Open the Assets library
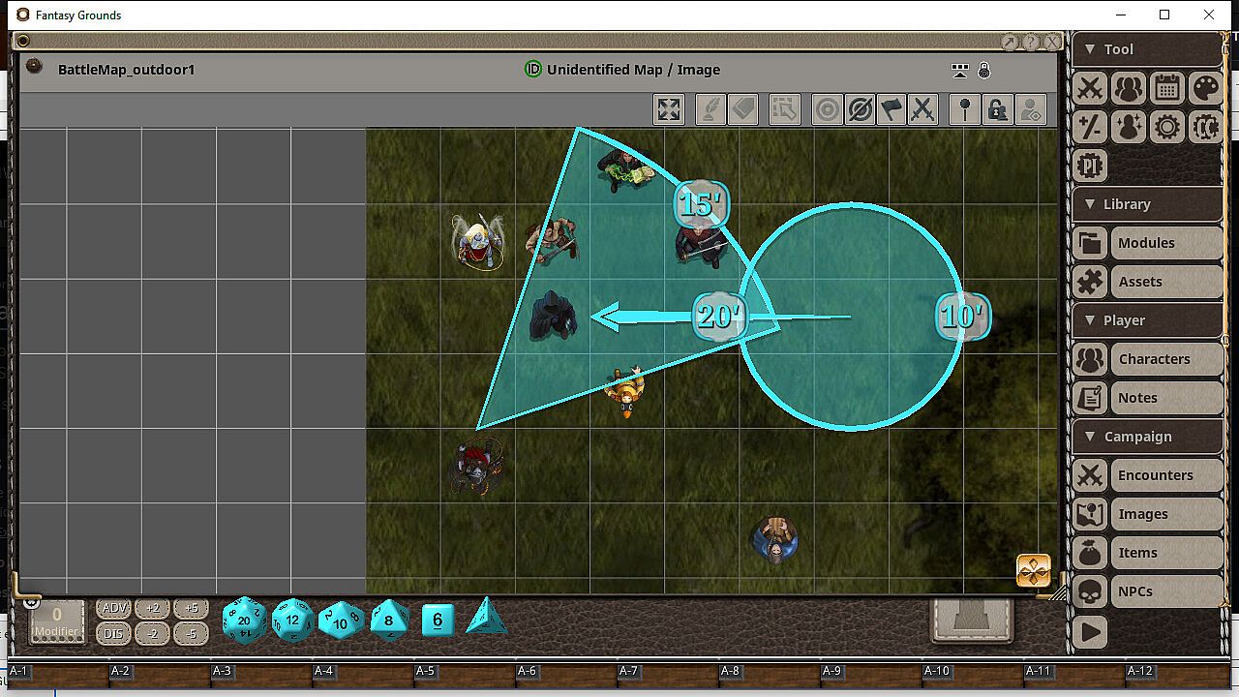 coord(1166,282)
